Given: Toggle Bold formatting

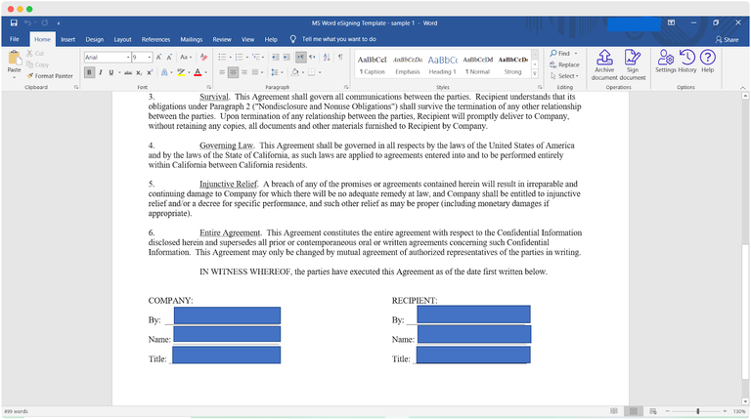Looking at the screenshot, I should click(88, 72).
